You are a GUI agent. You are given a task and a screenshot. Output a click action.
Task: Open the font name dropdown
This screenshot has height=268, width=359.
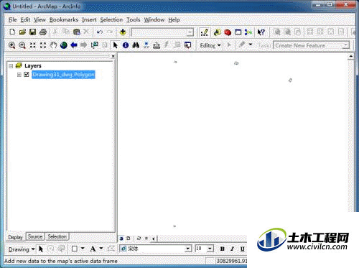coord(188,249)
